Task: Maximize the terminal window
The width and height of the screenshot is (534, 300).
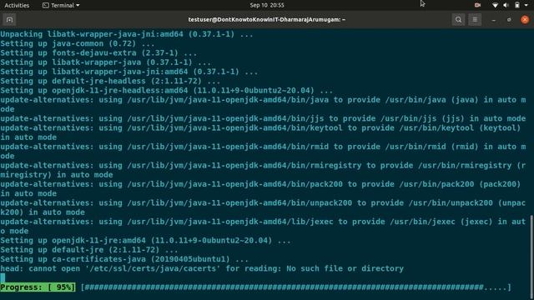Action: (509, 20)
